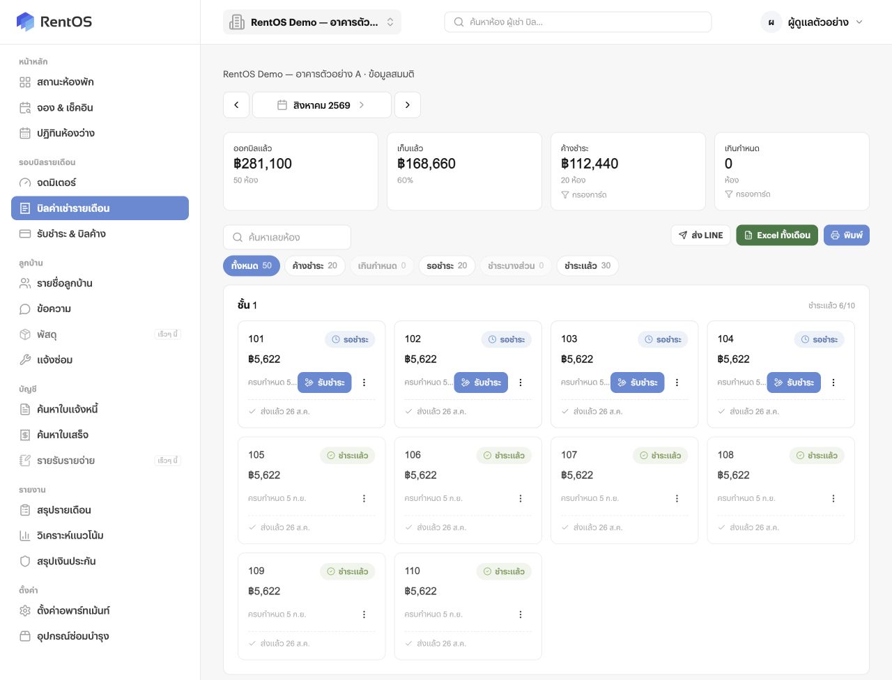The image size is (892, 680).
Task: Click the ผ user avatar
Action: pyautogui.click(x=771, y=22)
